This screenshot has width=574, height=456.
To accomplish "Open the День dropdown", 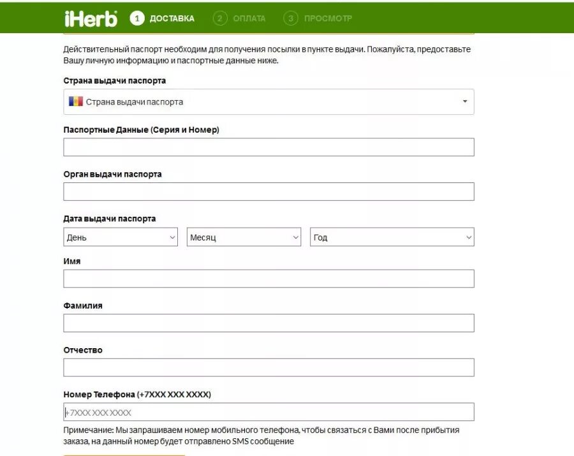I will point(121,237).
